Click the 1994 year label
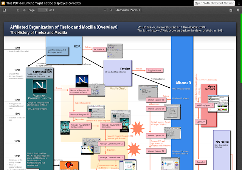Image resolution: width=242 pixels, height=170 pixels. [17, 70]
